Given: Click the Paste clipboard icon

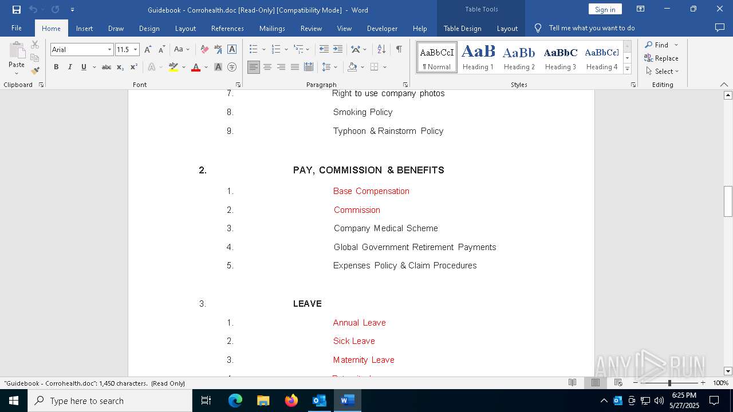Looking at the screenshot, I should pos(17,50).
